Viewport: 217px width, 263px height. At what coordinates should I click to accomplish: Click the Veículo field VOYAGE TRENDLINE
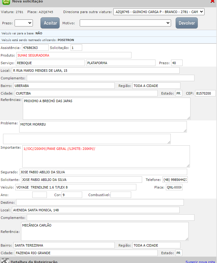(x=76, y=187)
